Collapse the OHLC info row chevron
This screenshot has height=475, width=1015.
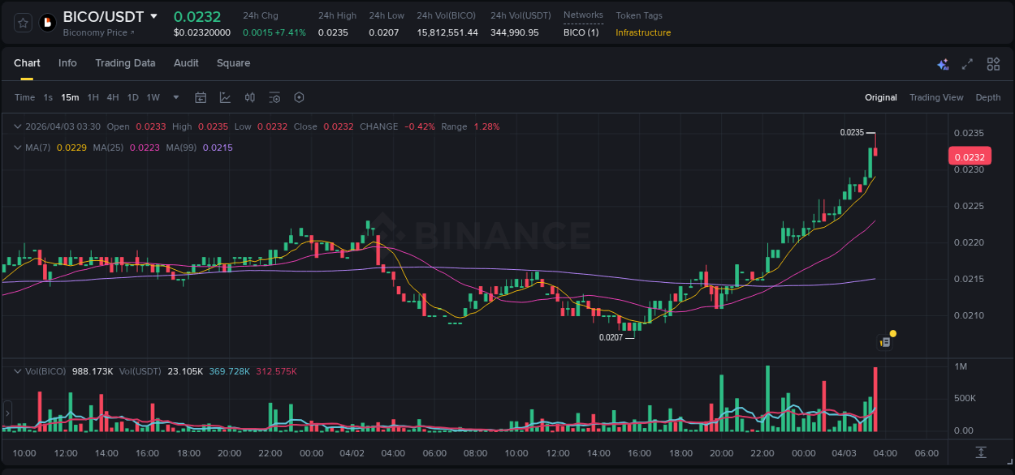click(x=16, y=126)
